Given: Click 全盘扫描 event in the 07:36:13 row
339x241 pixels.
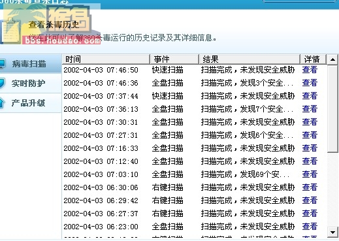Looking at the screenshot, I should click(167, 109).
